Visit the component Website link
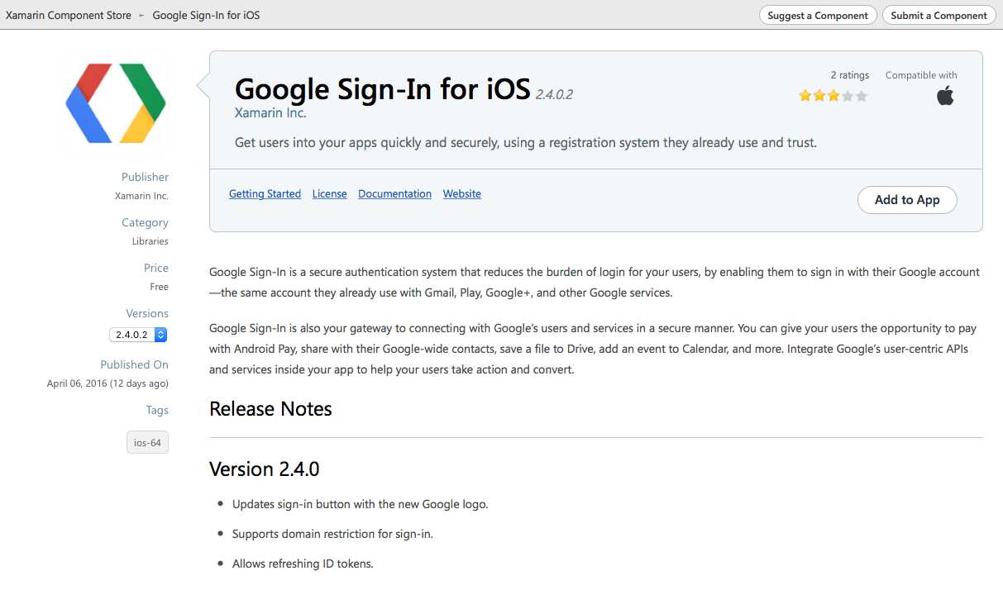This screenshot has width=1003, height=590. pyautogui.click(x=461, y=194)
